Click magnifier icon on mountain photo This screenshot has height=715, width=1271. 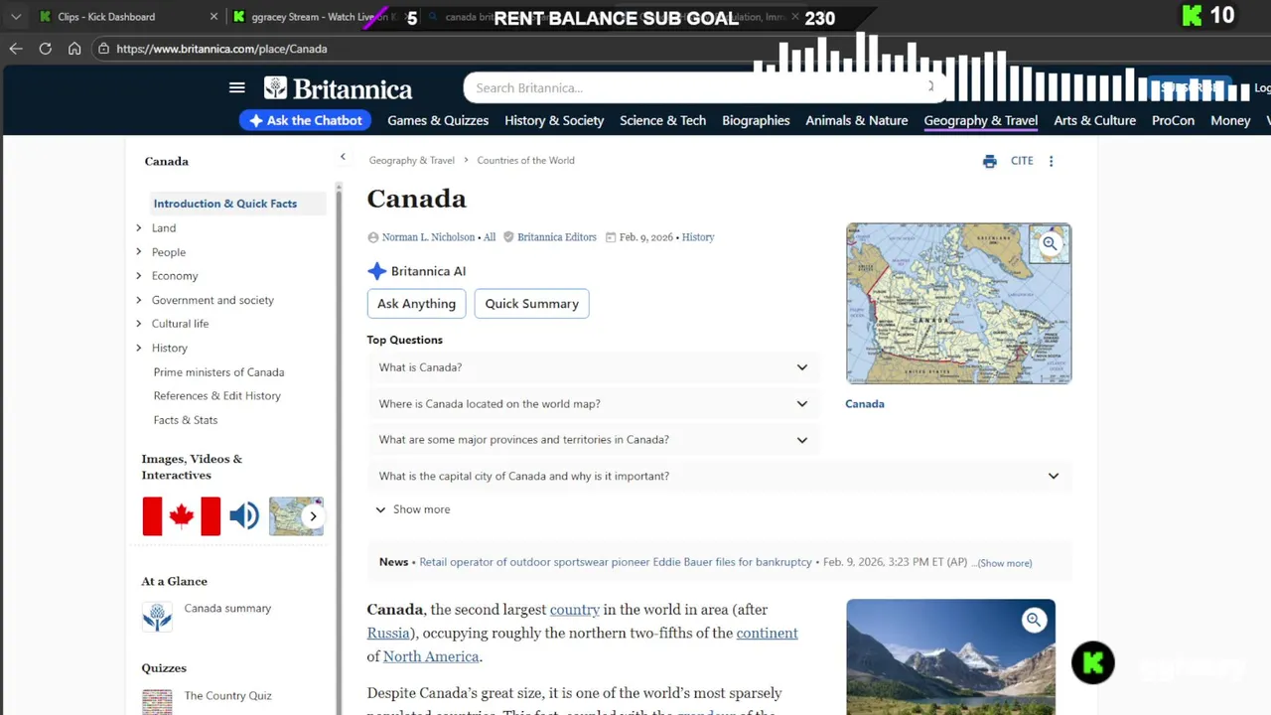tap(1034, 621)
